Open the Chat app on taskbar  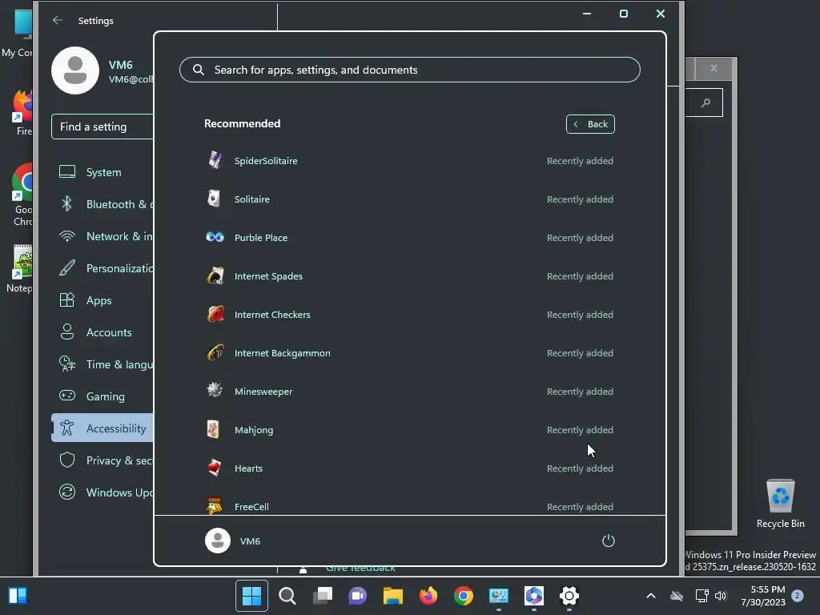(x=358, y=595)
